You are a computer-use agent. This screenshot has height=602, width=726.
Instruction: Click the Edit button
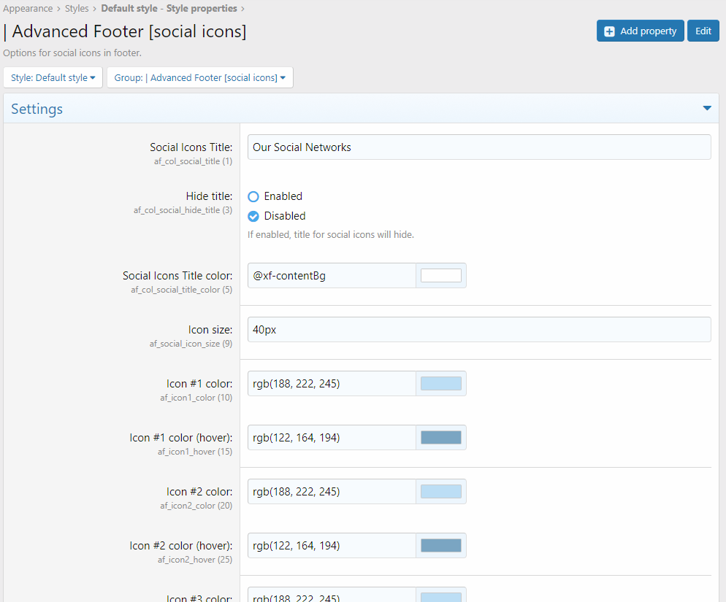click(703, 31)
